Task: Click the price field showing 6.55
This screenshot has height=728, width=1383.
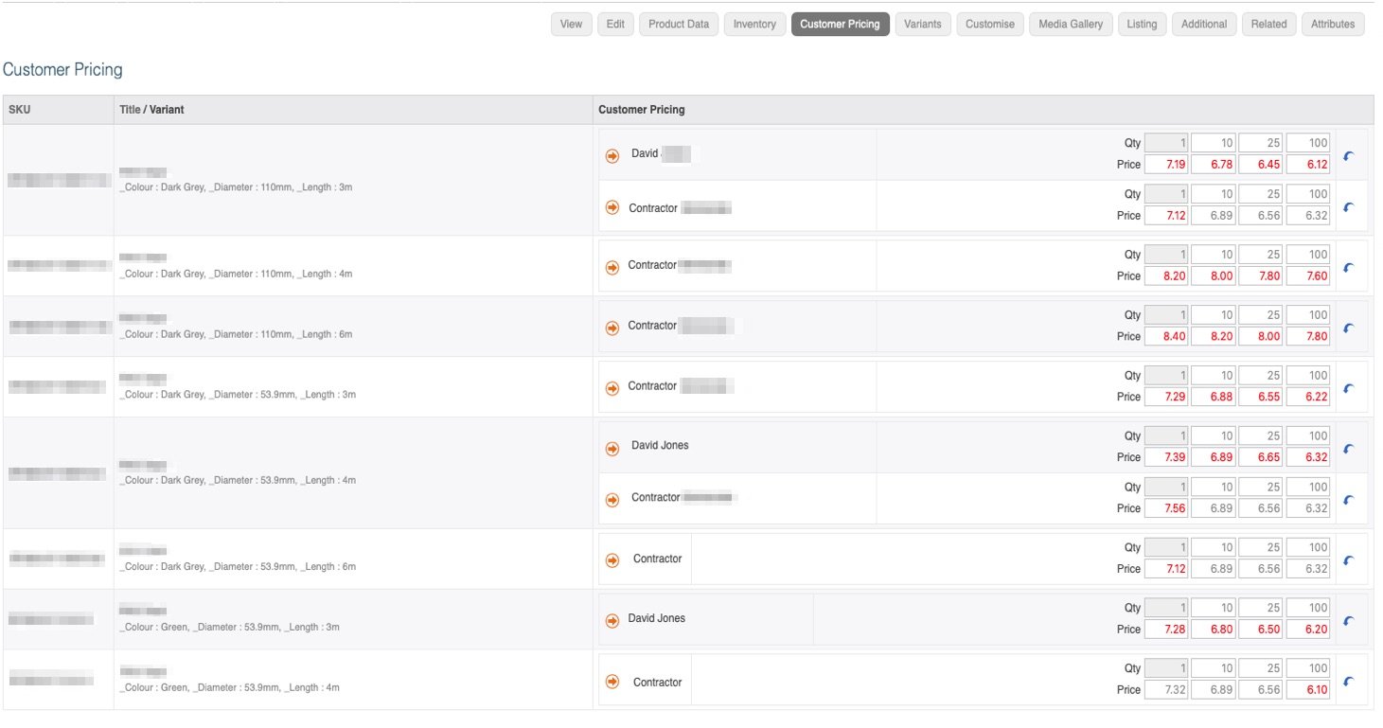Action: click(1261, 397)
